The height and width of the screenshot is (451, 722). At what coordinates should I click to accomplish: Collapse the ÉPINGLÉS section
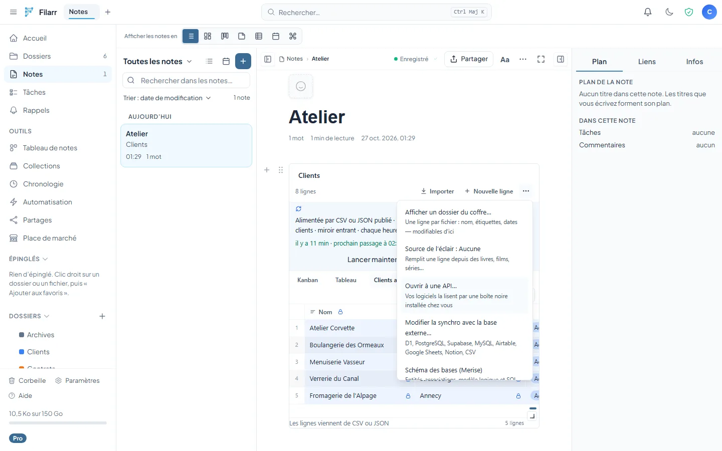[29, 259]
